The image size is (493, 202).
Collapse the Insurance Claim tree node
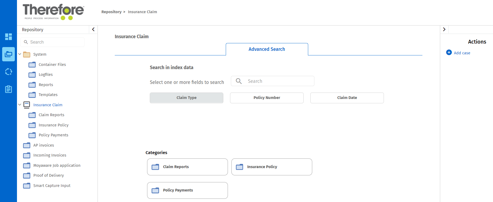20,105
